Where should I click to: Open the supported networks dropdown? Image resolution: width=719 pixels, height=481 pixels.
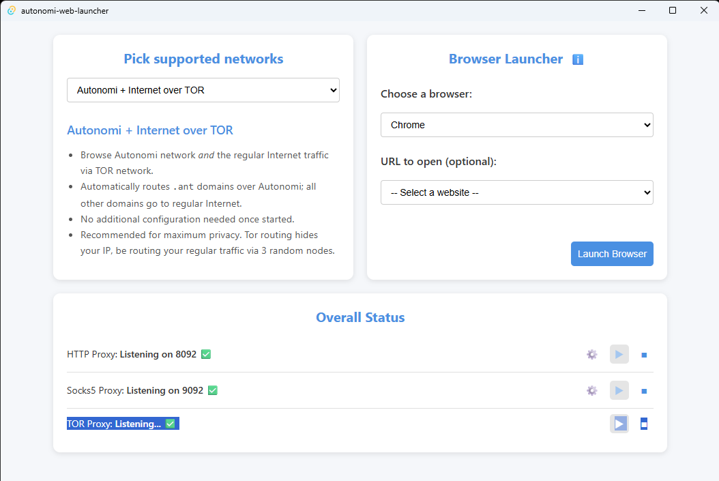click(x=203, y=90)
